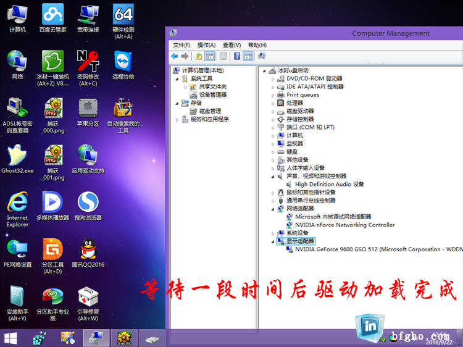Open 硬件检测 (Alt+A) desktop icon
The image size is (463, 347).
pos(123,21)
